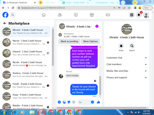Screen dimensions: 154x115
Task: Open the Nicole 4 beds 1 bath House chat
Action: coord(26,64)
